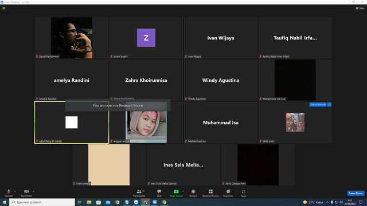The height and width of the screenshot is (206, 367).
Task: Click the tray microphone icon
Action: coord(331,202)
